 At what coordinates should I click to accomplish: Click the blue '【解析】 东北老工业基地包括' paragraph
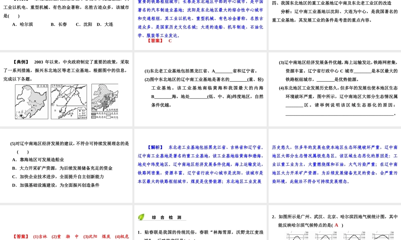(200, 164)
